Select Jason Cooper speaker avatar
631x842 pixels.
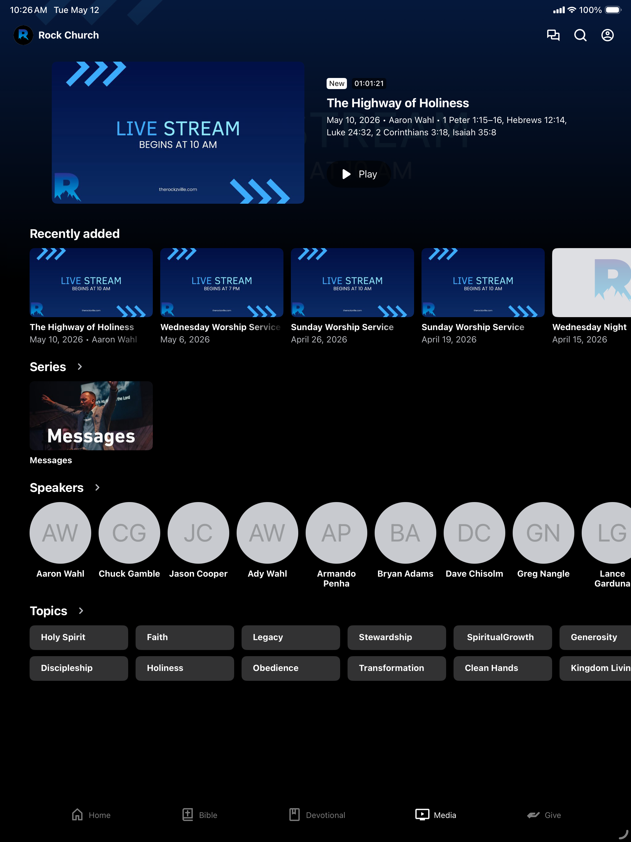click(x=198, y=533)
